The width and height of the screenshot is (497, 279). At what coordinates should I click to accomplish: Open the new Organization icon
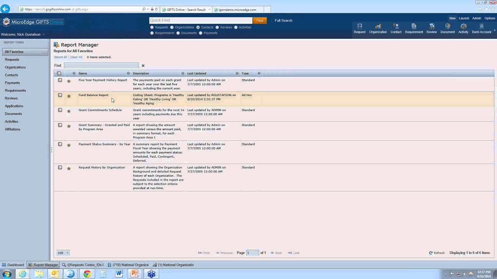coord(378,28)
